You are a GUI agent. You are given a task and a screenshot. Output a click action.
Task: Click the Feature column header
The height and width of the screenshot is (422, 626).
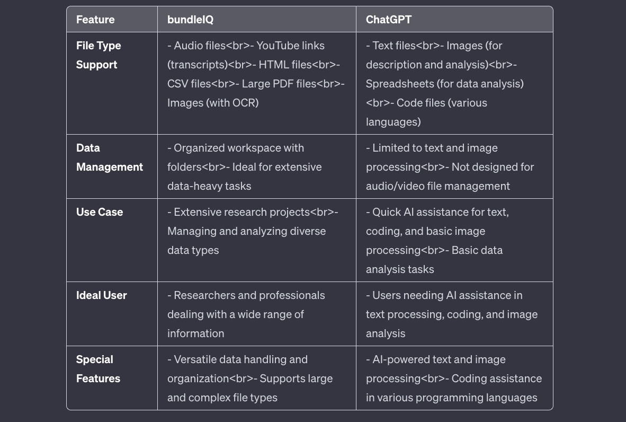pos(95,20)
